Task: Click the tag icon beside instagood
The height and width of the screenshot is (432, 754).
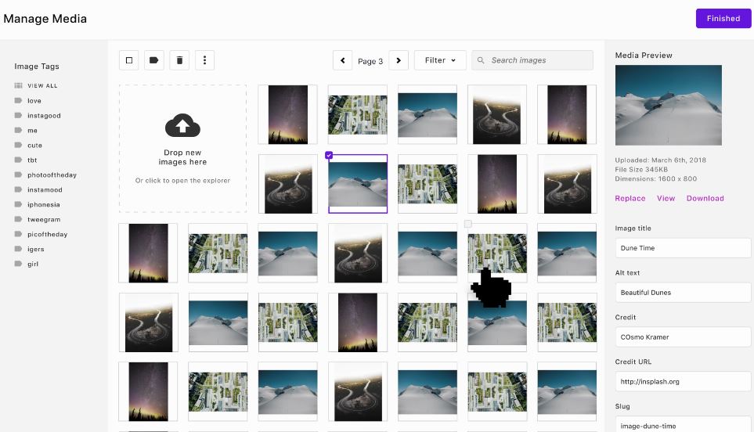Action: coord(18,115)
